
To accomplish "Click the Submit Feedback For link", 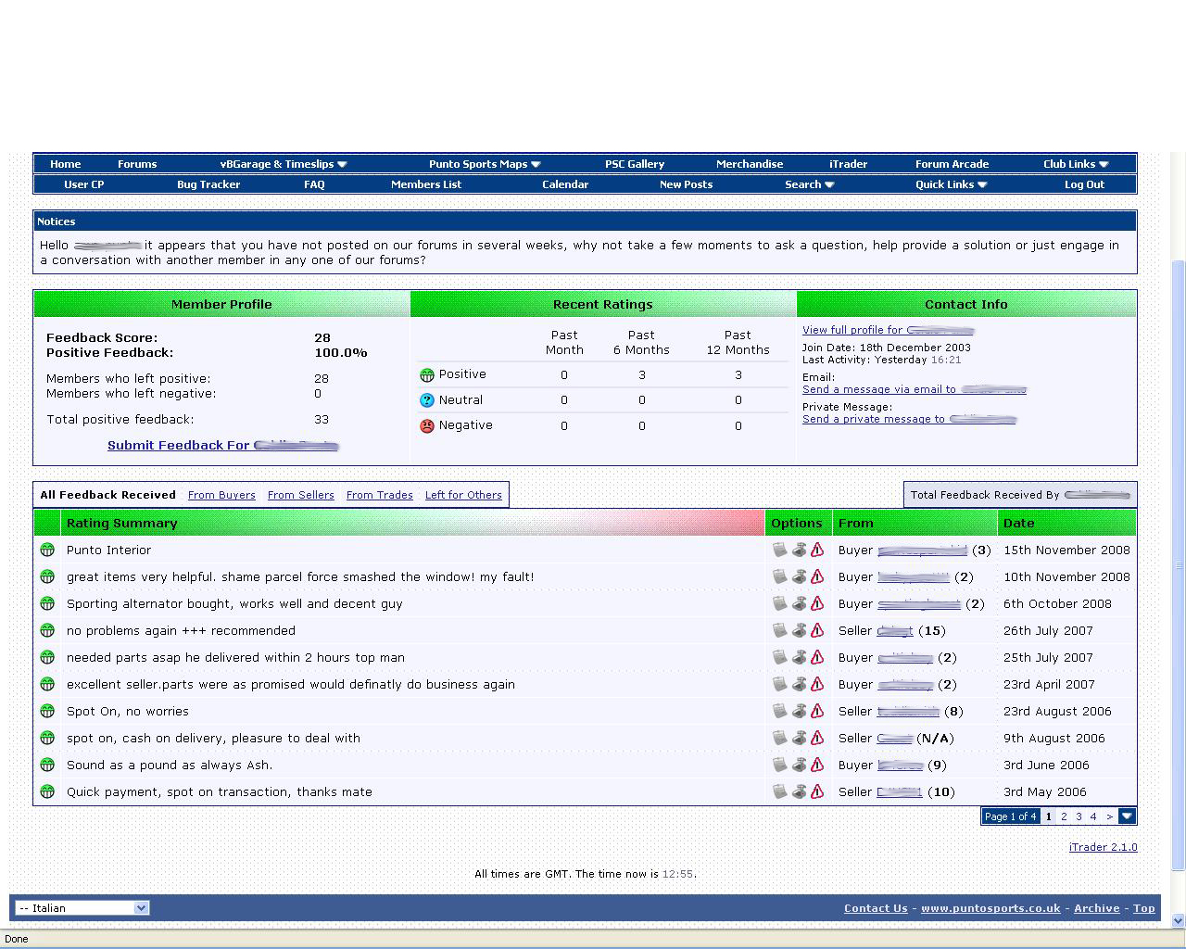I will (223, 446).
